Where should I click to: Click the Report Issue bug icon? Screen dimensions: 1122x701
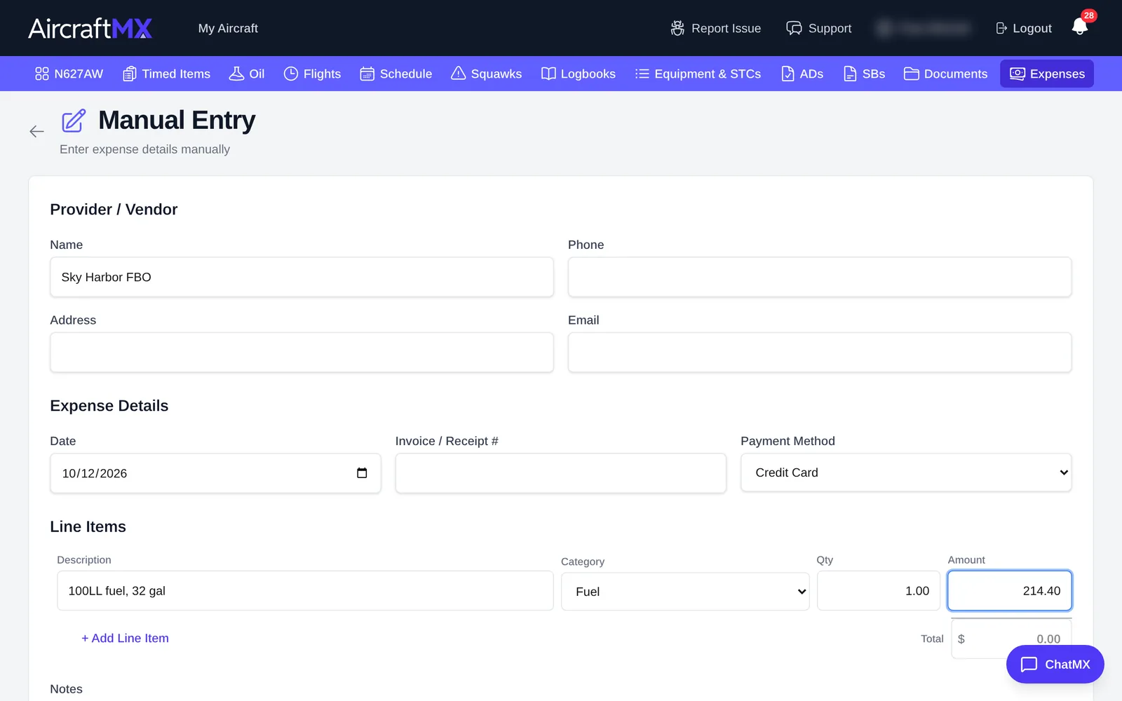pyautogui.click(x=677, y=28)
